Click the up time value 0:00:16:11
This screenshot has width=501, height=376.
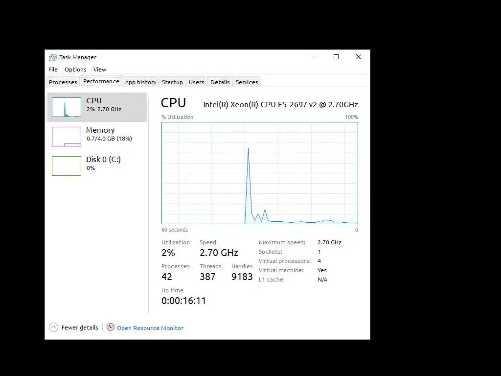[x=184, y=301]
